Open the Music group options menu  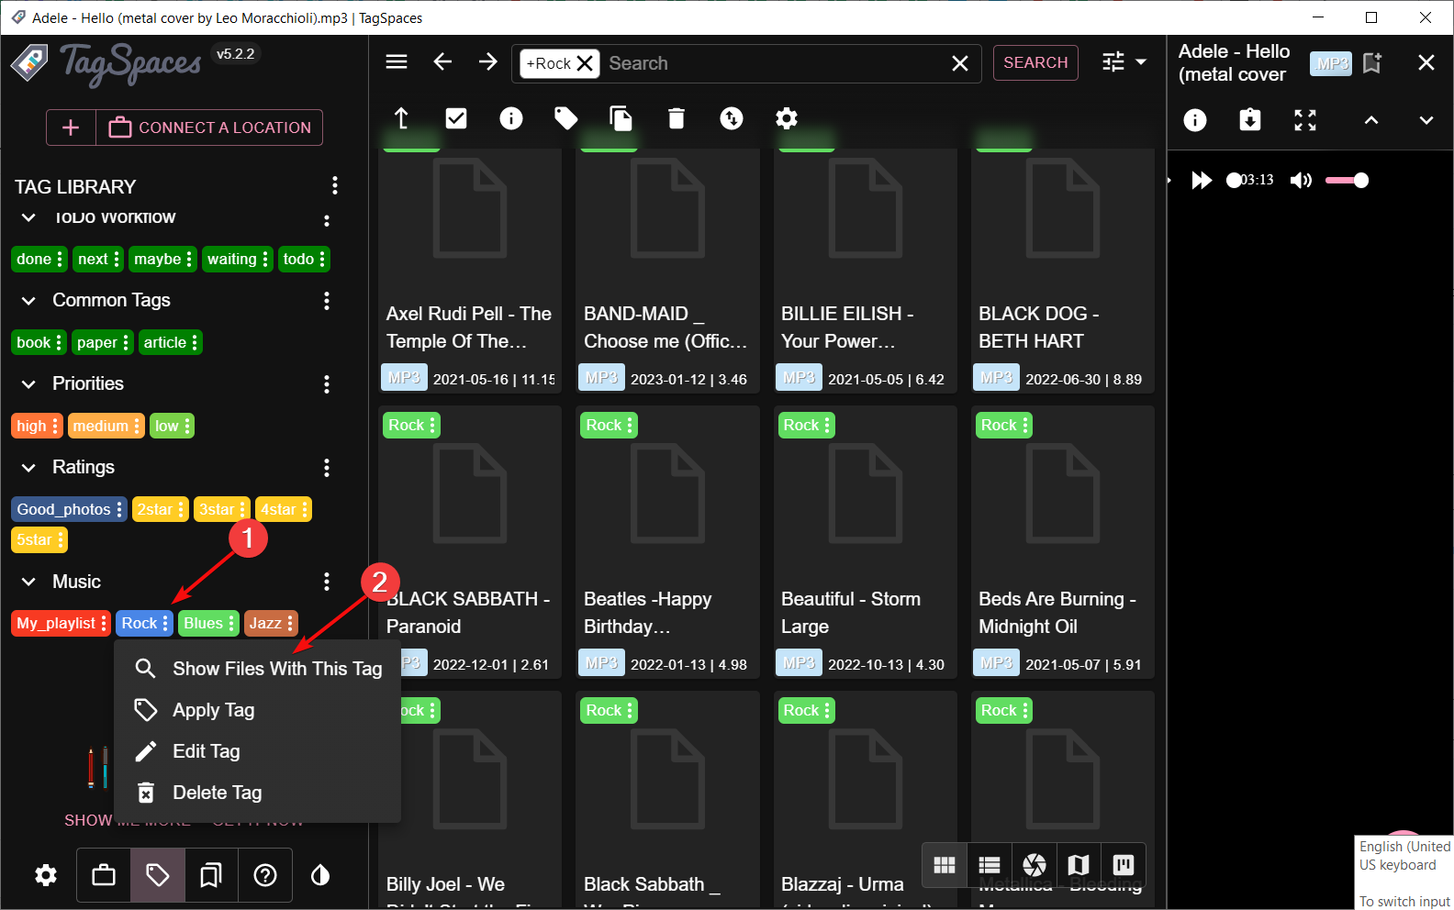tap(327, 582)
